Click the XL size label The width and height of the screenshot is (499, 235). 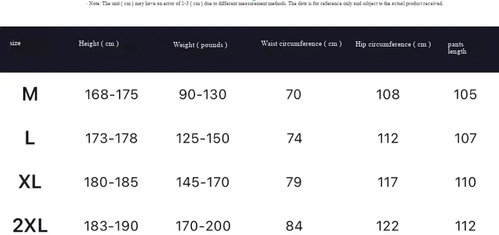(30, 182)
